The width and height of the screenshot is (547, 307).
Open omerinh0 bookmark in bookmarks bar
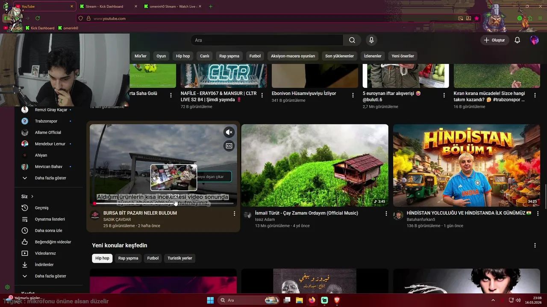coord(68,28)
